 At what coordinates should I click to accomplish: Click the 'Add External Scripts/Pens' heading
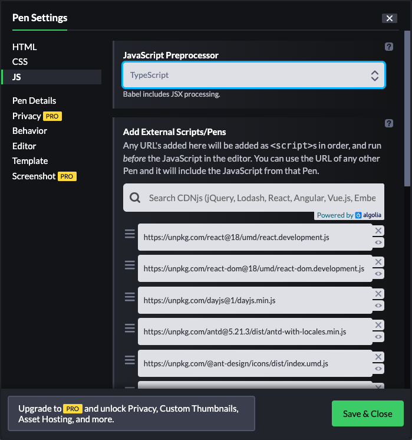(x=174, y=132)
